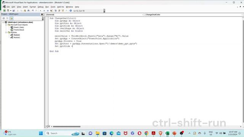244x137 pixels.
Task: Undo the last edit via toolbar icon
Action: pyautogui.click(x=33, y=11)
